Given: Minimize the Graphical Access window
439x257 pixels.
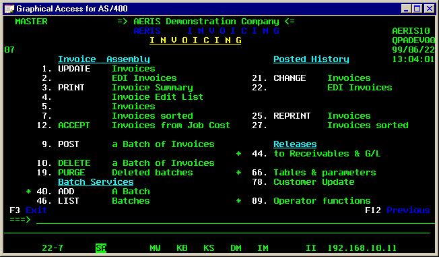Looking at the screenshot, I should point(406,9).
